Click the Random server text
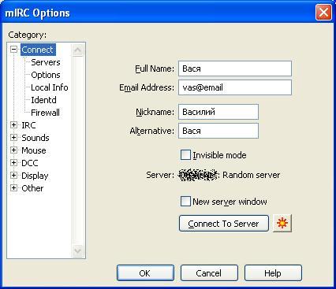The image size is (336, 289). point(251,175)
